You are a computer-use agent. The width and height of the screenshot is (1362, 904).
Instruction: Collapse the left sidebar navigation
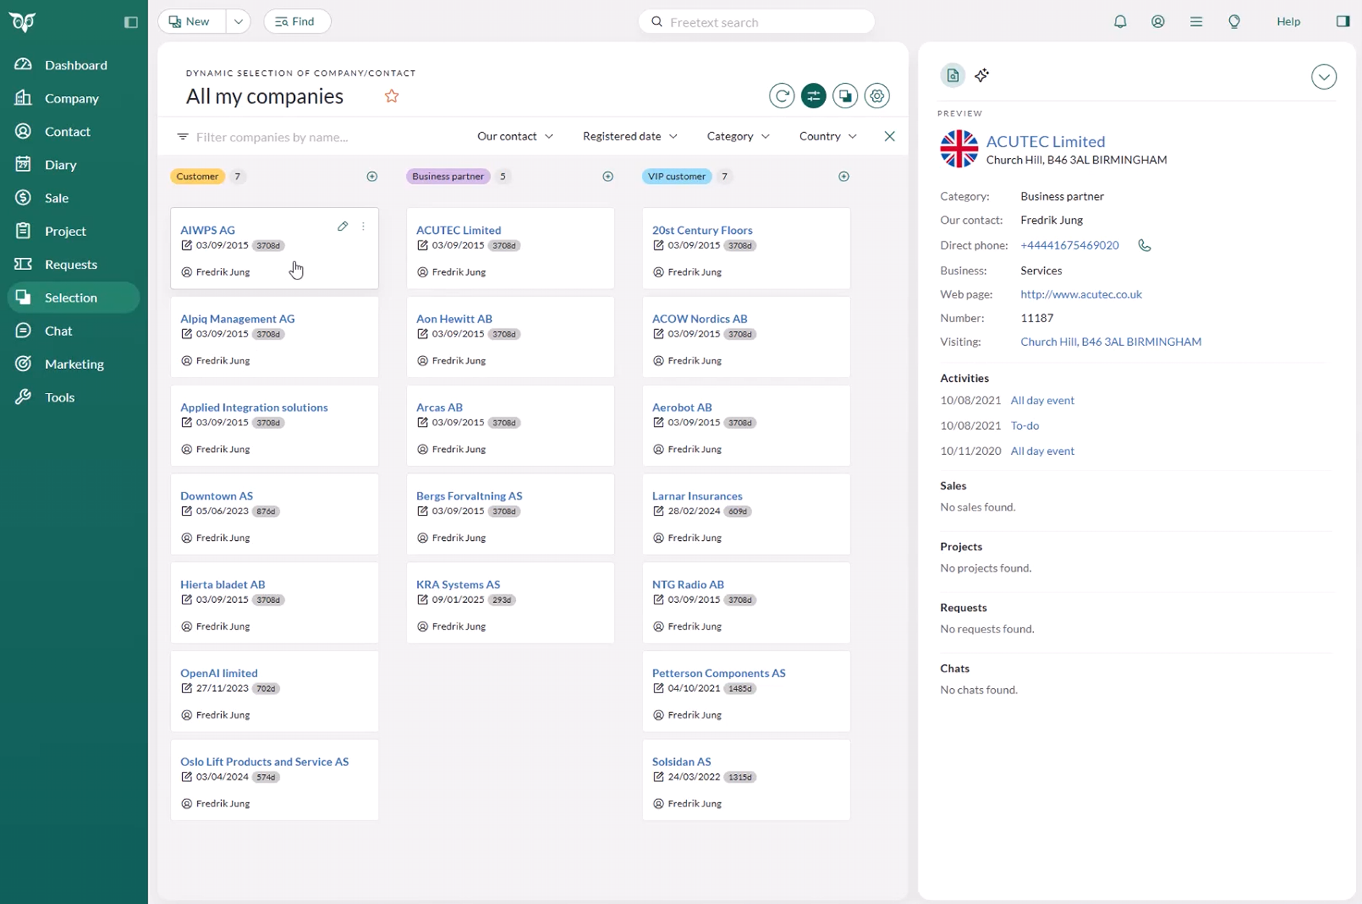coord(131,22)
